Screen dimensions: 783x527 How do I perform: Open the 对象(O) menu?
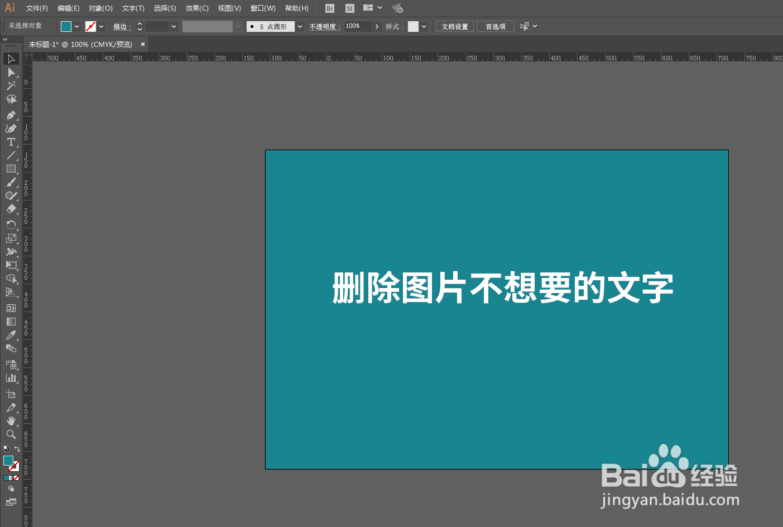[x=100, y=8]
